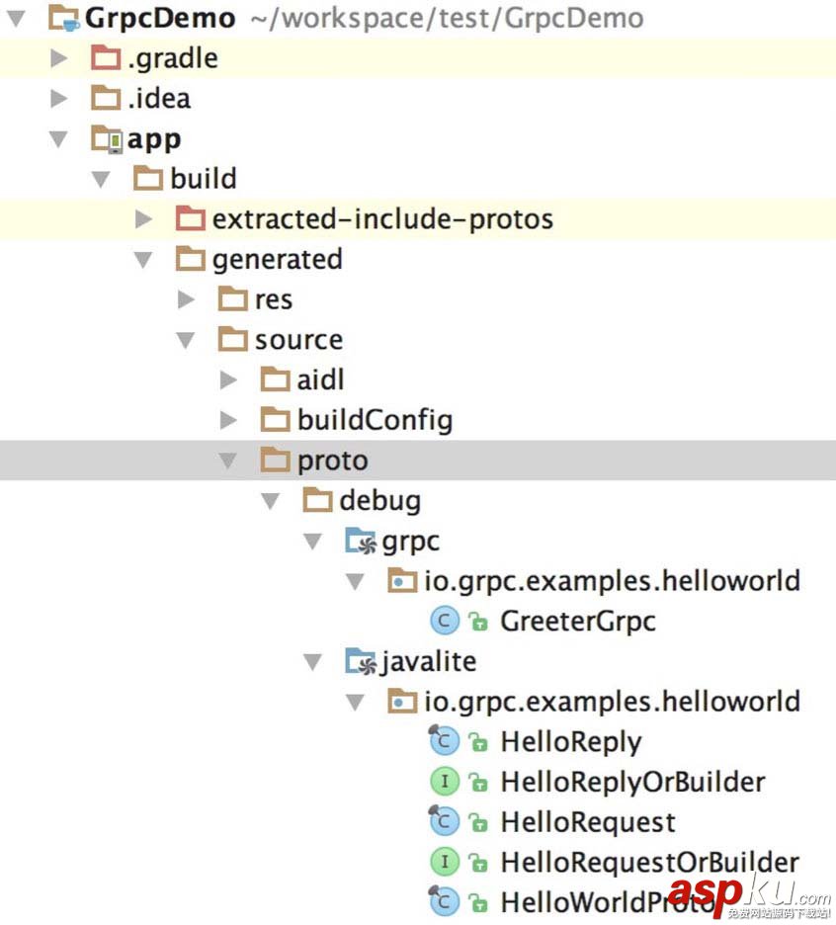Select the HelloReply class

click(570, 742)
